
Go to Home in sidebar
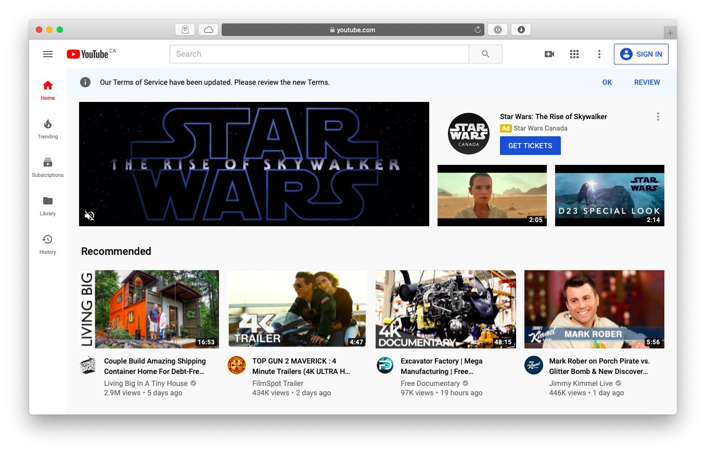(x=48, y=90)
